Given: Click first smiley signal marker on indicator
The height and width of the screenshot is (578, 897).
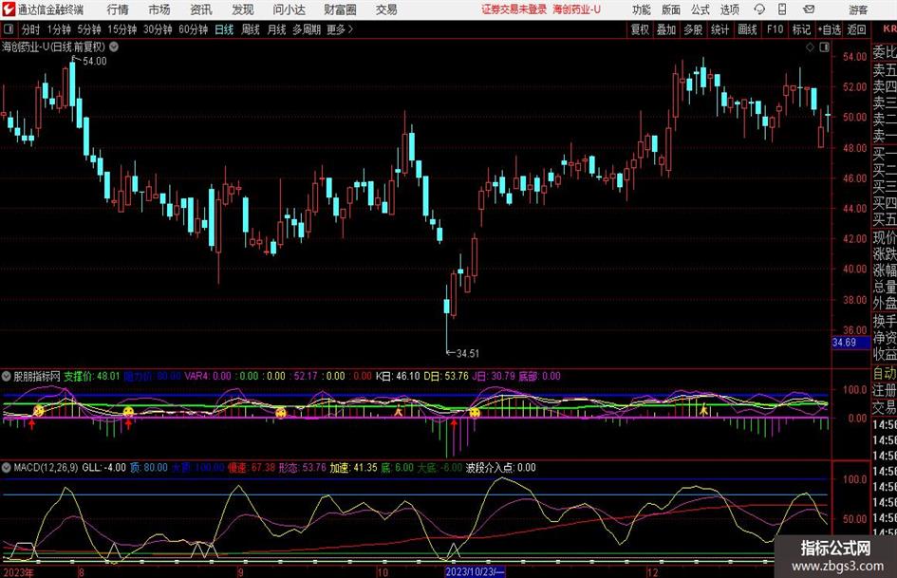Looking at the screenshot, I should coord(38,410).
